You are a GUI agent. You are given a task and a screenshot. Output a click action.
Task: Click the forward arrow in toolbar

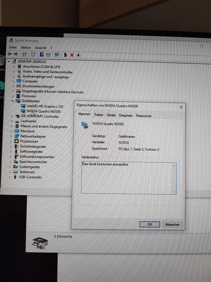point(16,54)
